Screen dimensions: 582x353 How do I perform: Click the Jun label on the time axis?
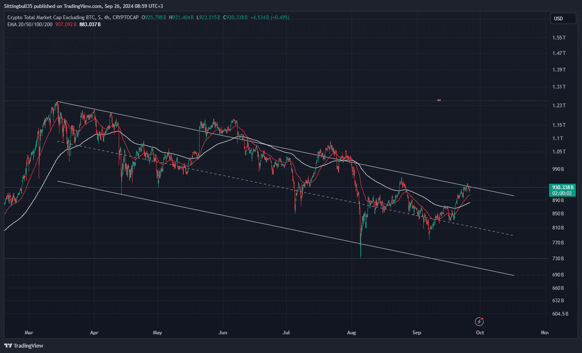tap(223, 333)
